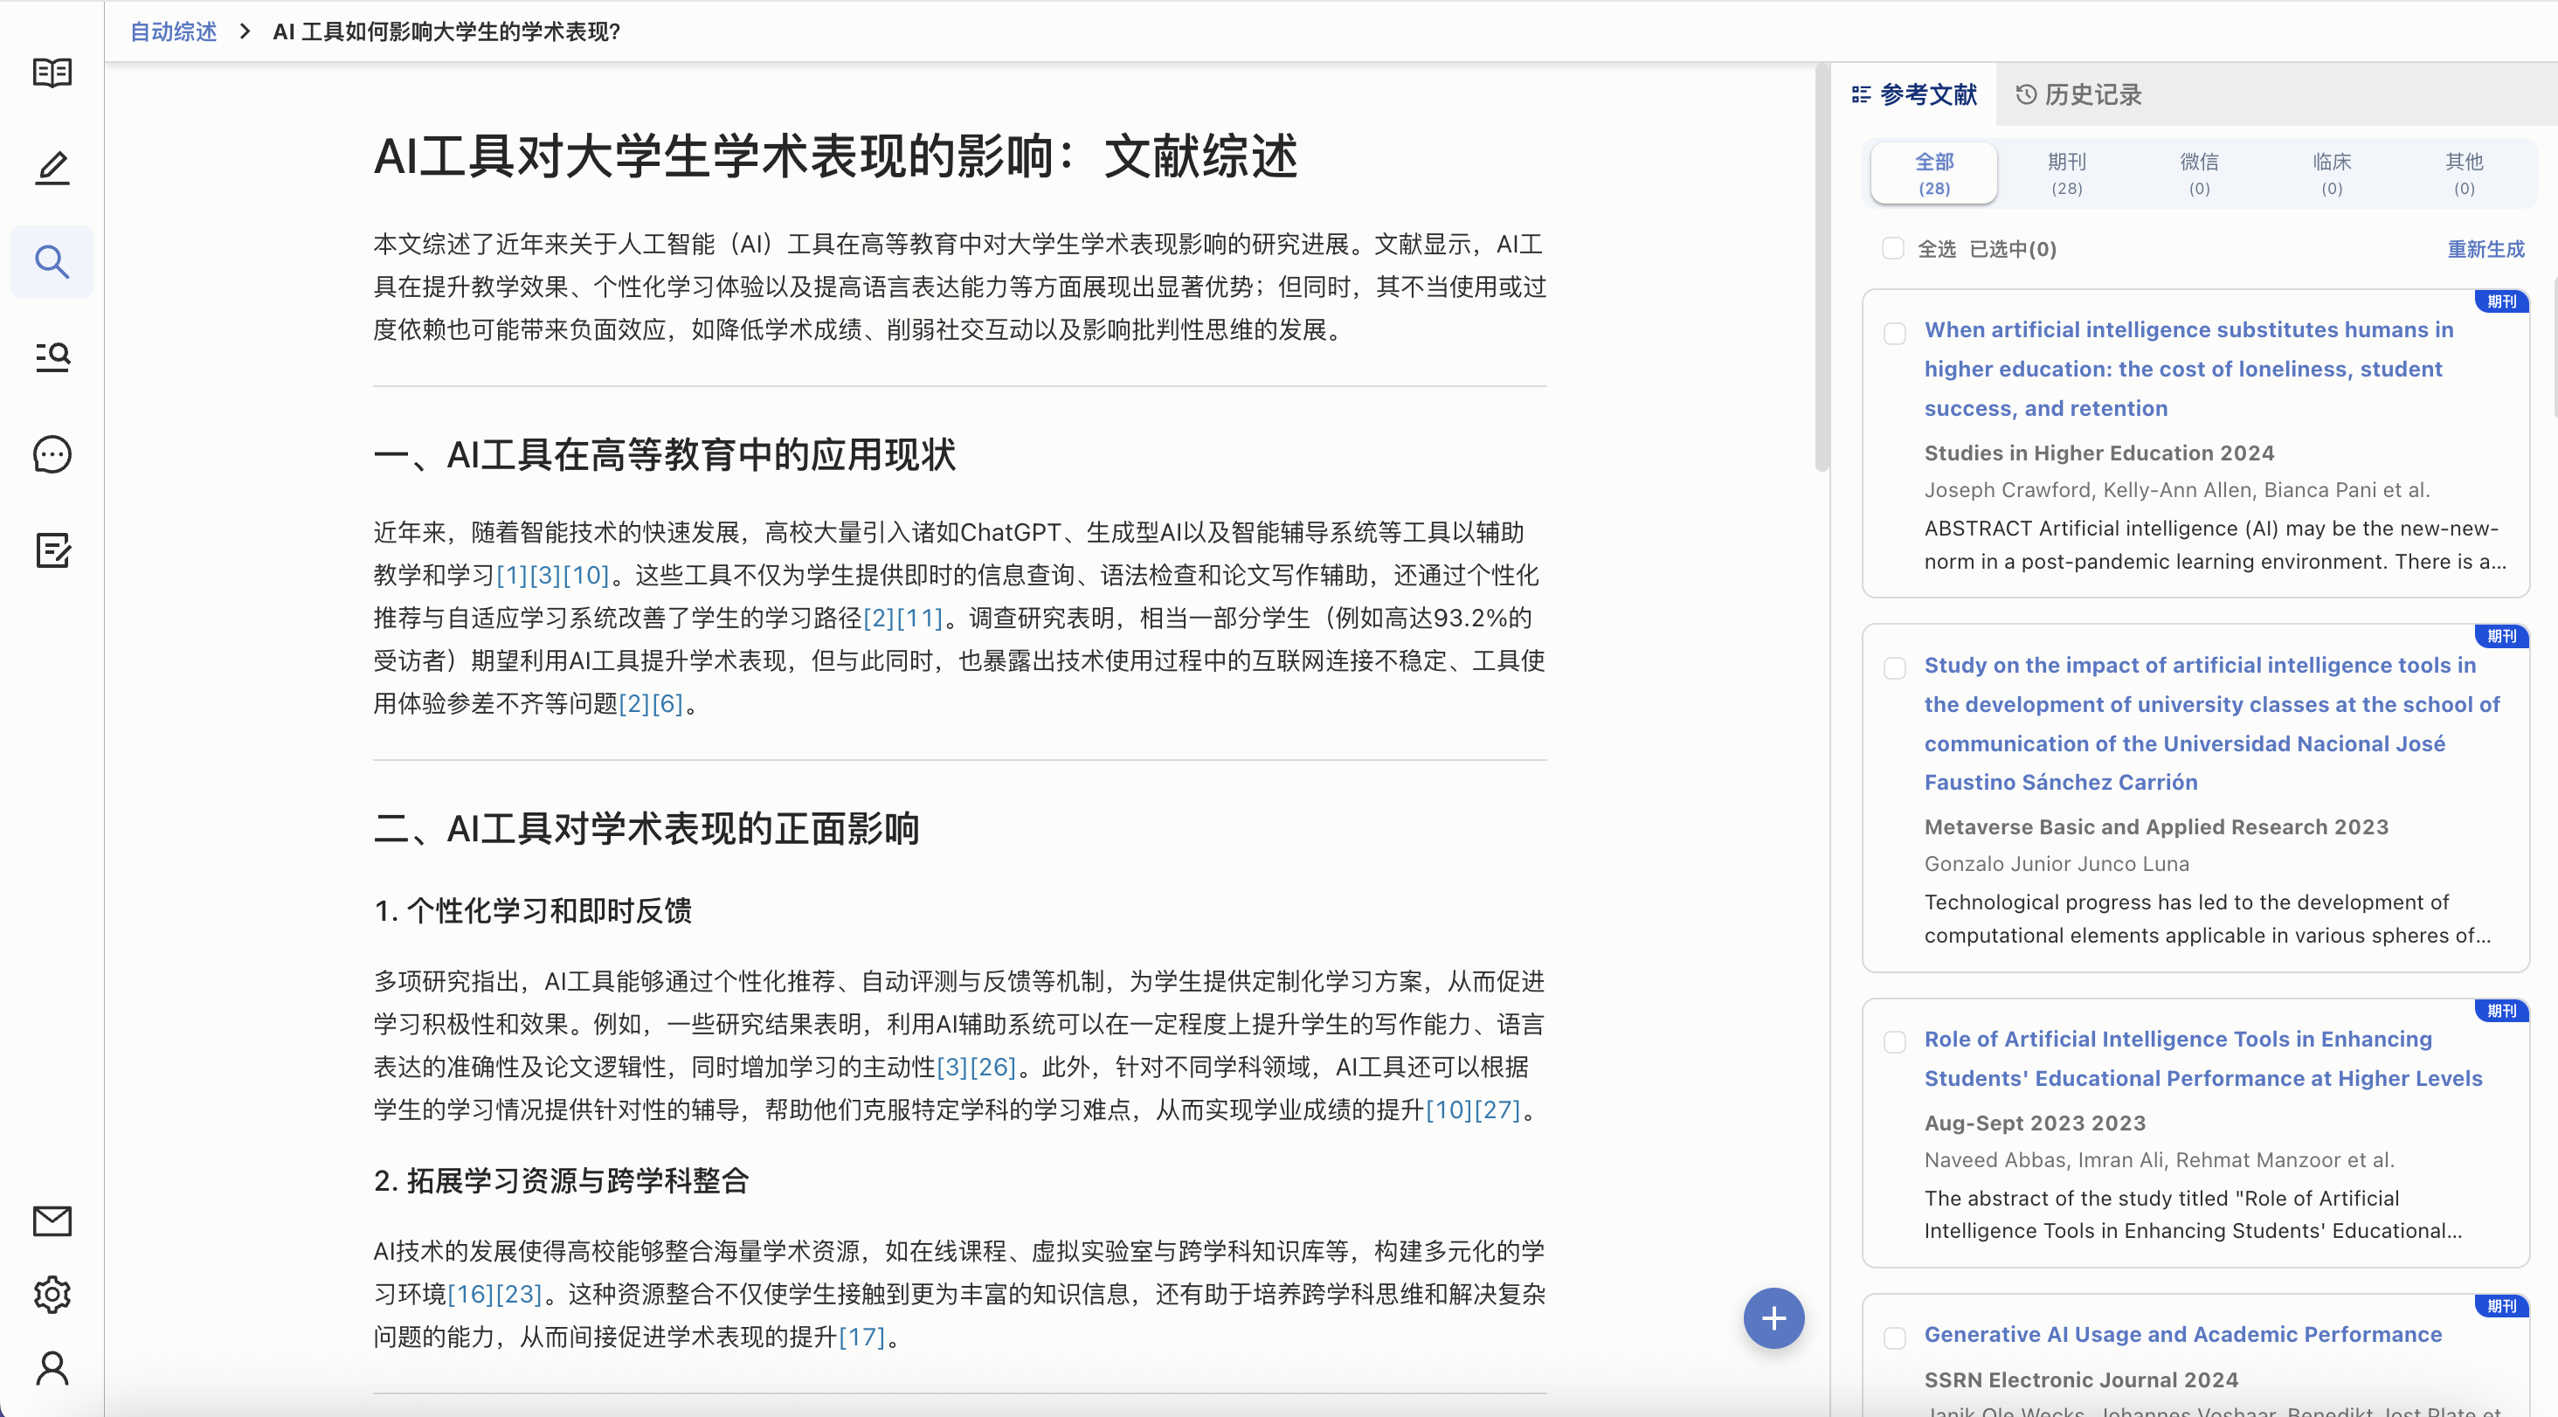Select the 全部 (28) filter tab
The image size is (2558, 1417).
[1933, 173]
